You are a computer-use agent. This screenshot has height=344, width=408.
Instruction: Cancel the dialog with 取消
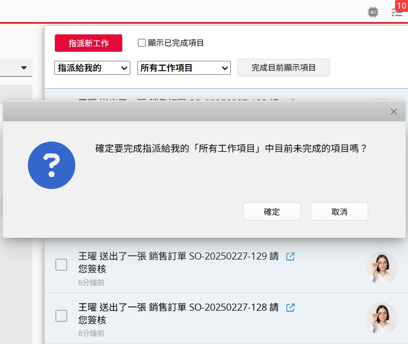coord(339,212)
